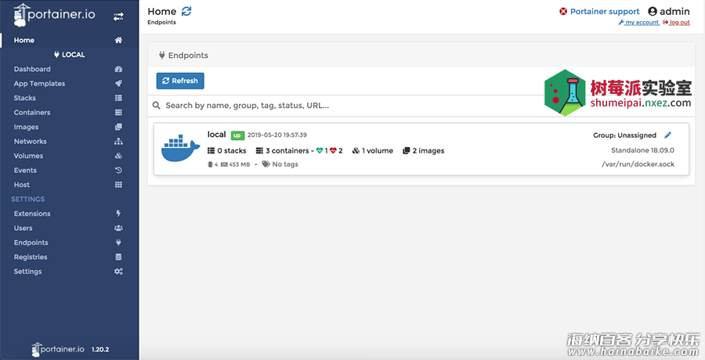Click the 'my account' link

coord(642,23)
